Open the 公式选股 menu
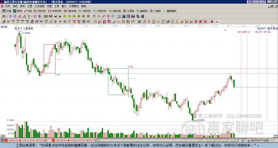 click(x=40, y=6)
